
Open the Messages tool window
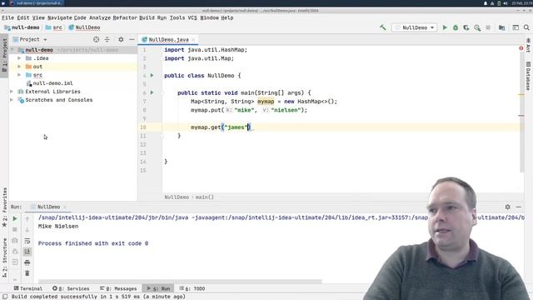point(118,288)
